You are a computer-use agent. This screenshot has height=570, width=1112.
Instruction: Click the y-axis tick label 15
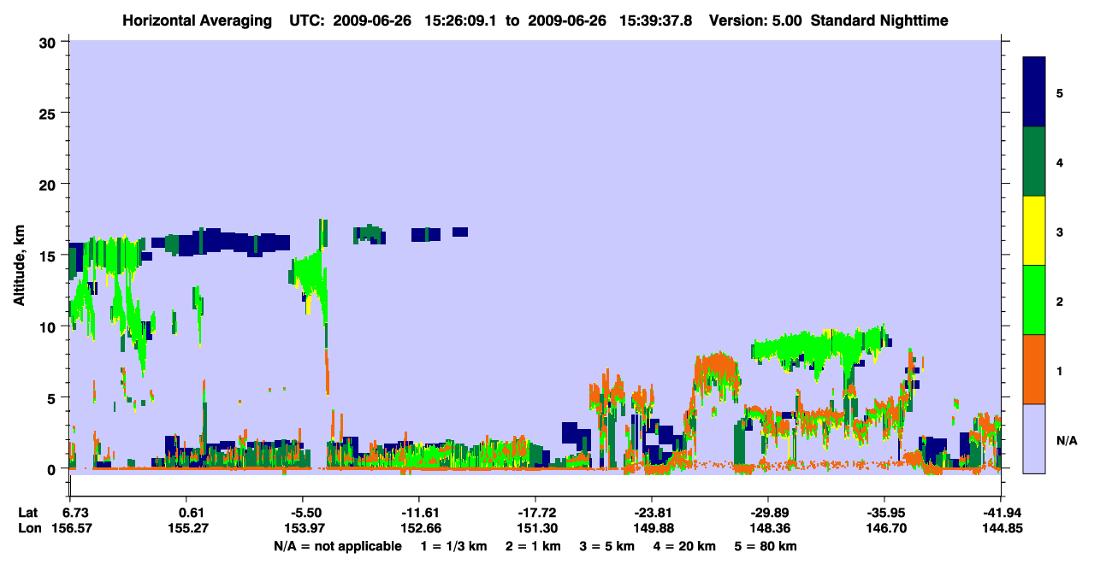tap(50, 256)
